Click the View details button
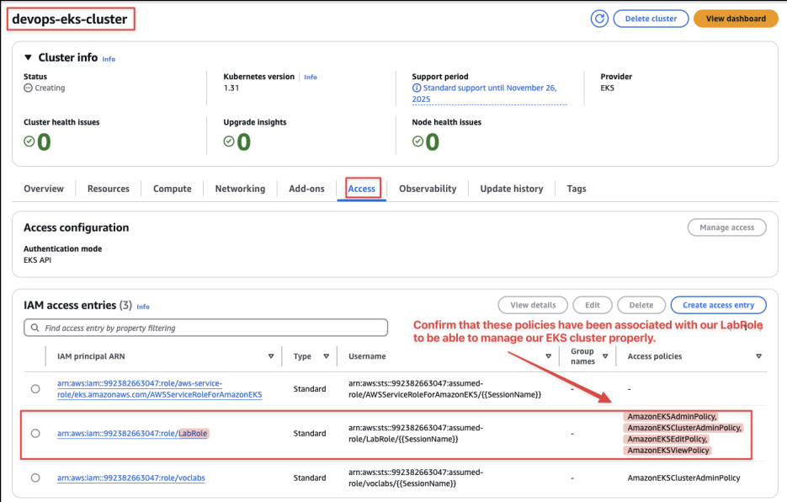787x502 pixels. coord(533,305)
